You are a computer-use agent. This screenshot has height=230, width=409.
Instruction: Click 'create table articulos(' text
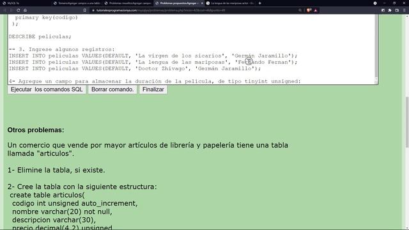47,195
